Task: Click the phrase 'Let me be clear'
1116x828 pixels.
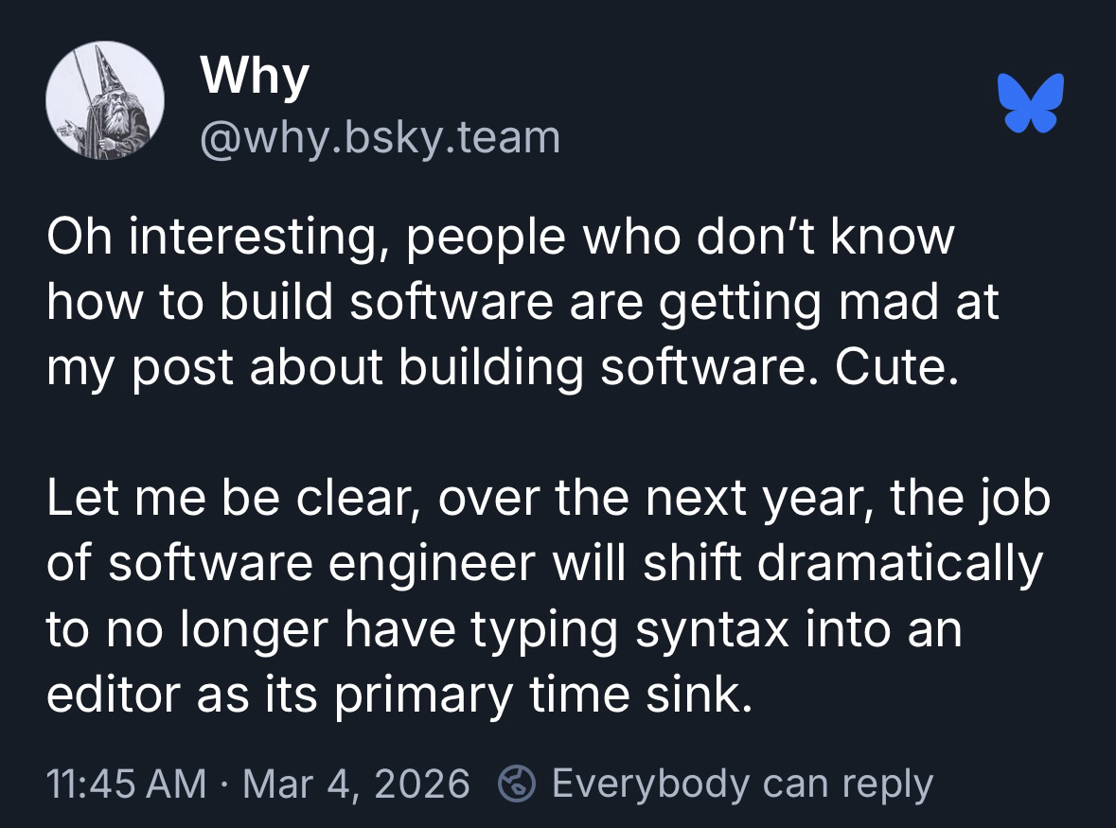Action: (228, 498)
